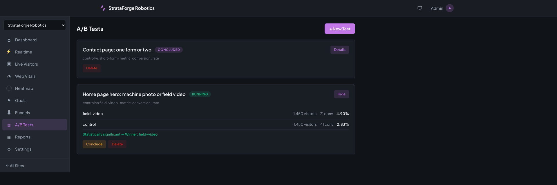Select A/B Tests sidebar item
557x185 pixels.
pyautogui.click(x=35, y=125)
